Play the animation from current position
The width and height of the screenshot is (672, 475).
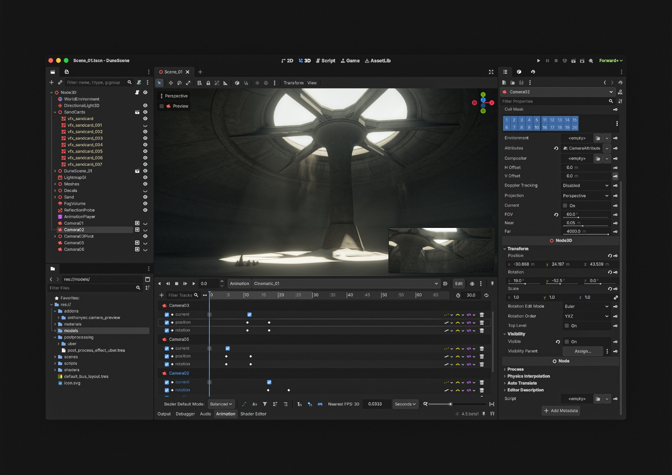pos(194,284)
